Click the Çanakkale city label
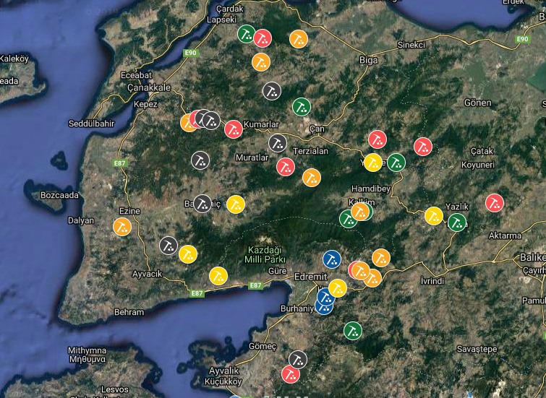The height and width of the screenshot is (398, 546). (149, 87)
